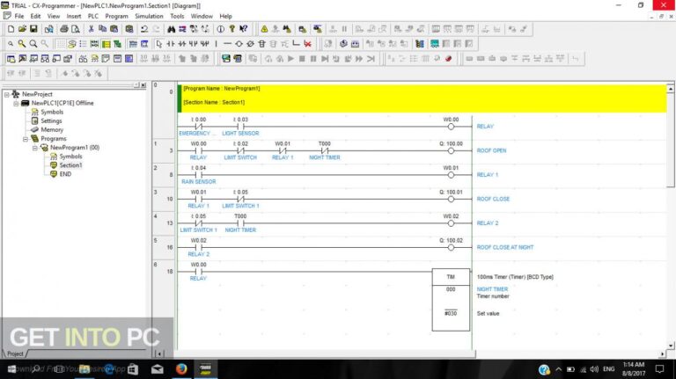The width and height of the screenshot is (676, 379).
Task: Pick the New Vertical line tool
Action: [x=216, y=43]
